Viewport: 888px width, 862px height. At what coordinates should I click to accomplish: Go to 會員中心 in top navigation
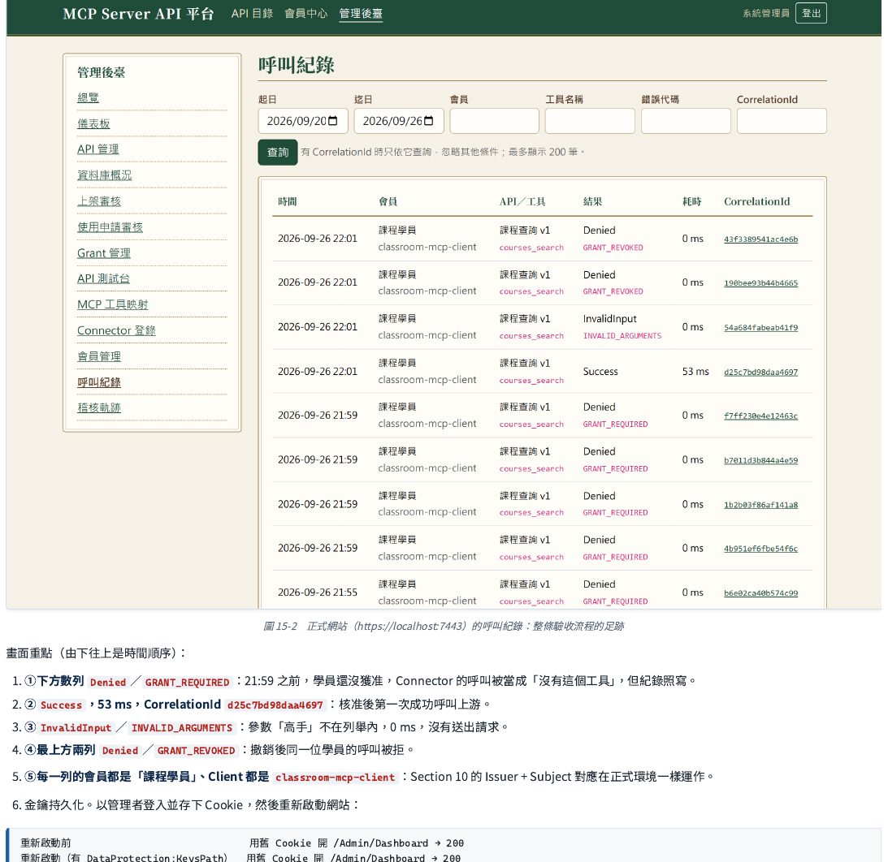[305, 14]
